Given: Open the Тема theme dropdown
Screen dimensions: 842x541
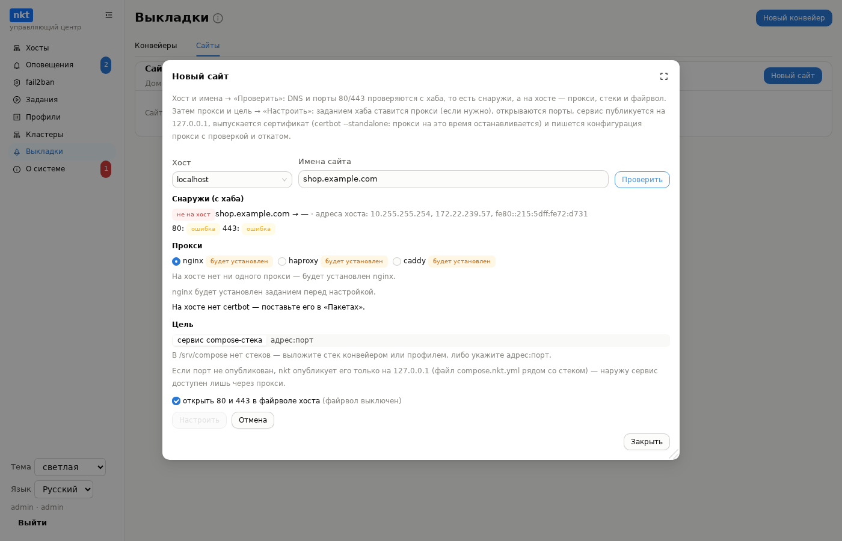Looking at the screenshot, I should 70,467.
